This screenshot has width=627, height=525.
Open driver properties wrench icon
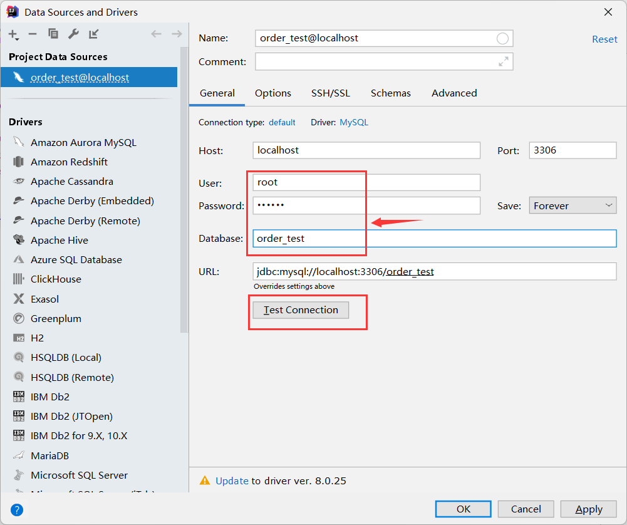point(73,34)
